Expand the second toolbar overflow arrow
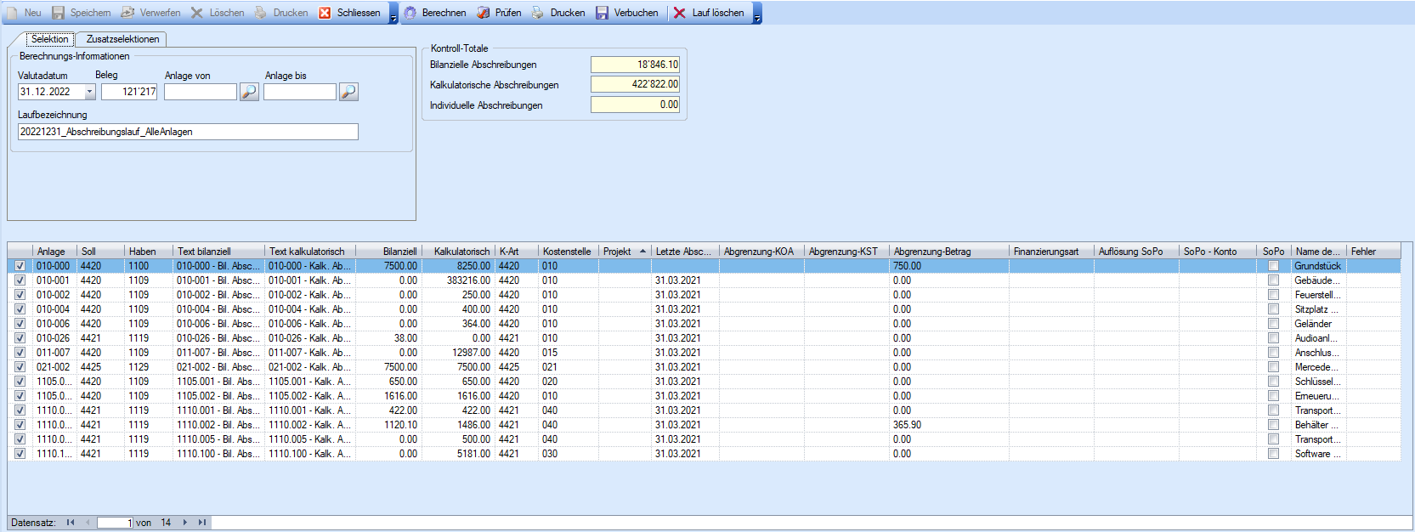The height and width of the screenshot is (532, 1415). (757, 14)
